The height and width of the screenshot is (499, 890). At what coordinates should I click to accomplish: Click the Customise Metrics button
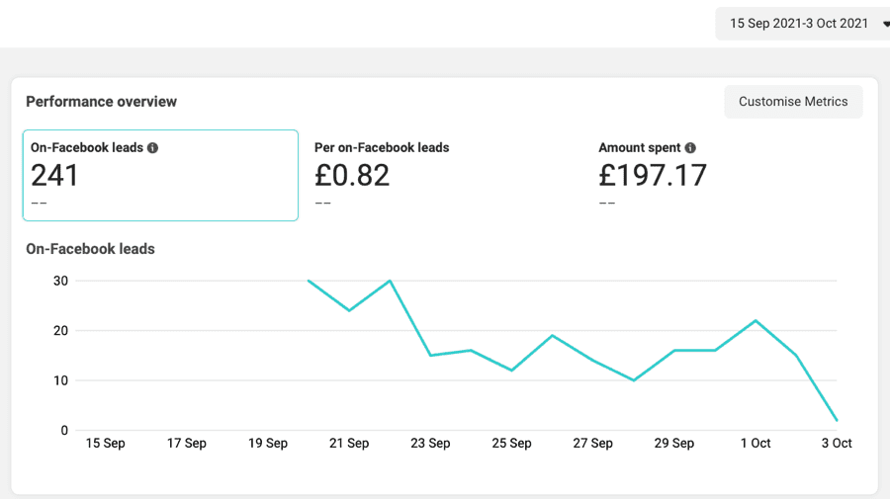click(793, 102)
